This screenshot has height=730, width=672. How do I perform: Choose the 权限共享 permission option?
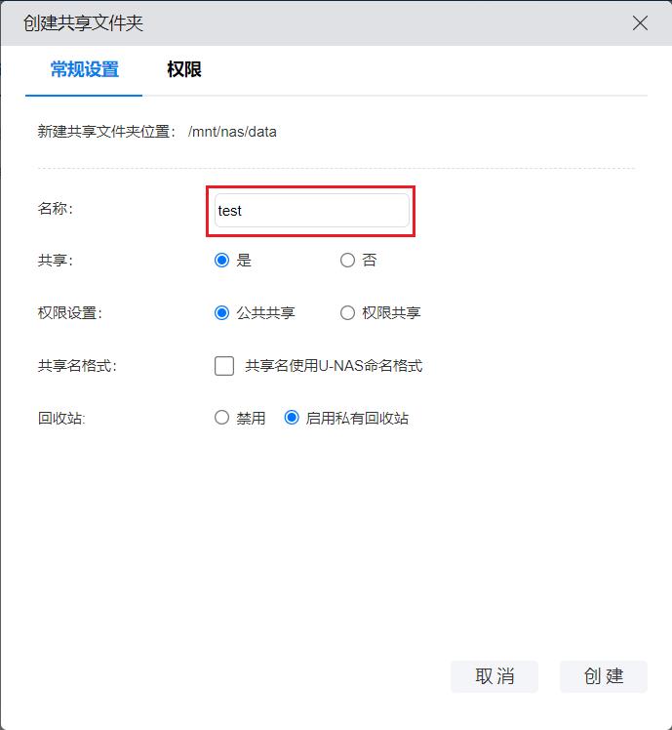click(x=347, y=313)
